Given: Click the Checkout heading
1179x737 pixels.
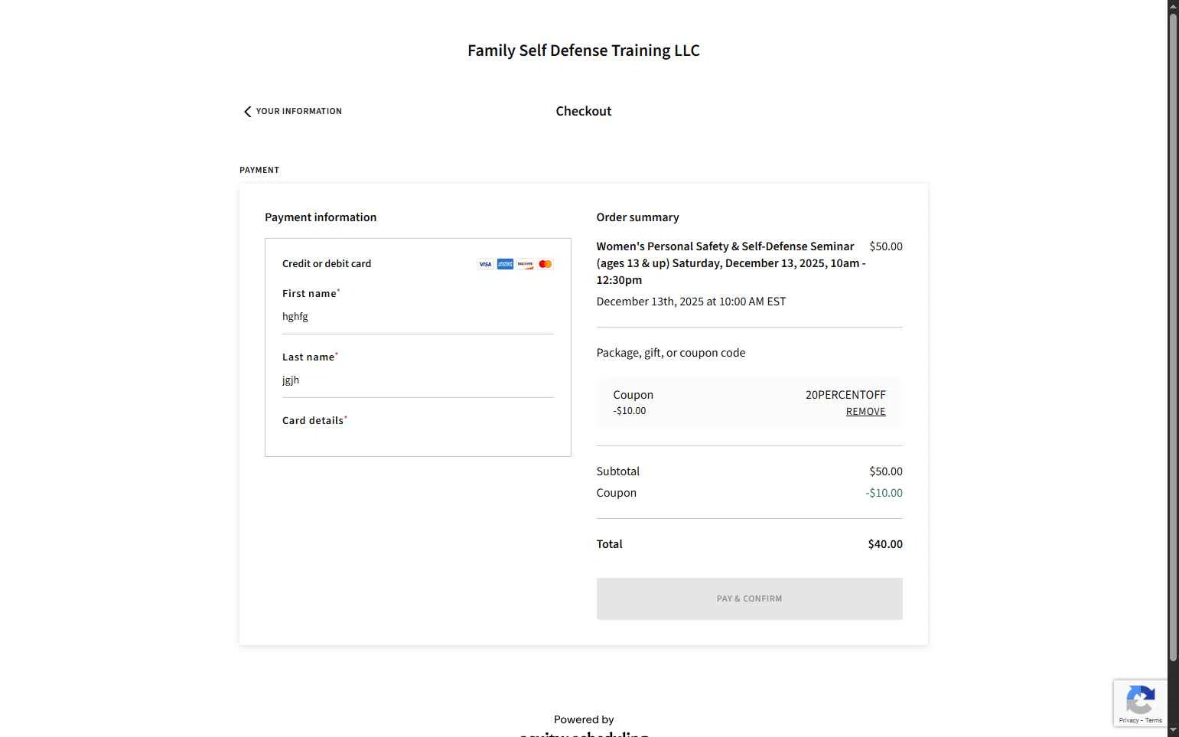Looking at the screenshot, I should 584,111.
